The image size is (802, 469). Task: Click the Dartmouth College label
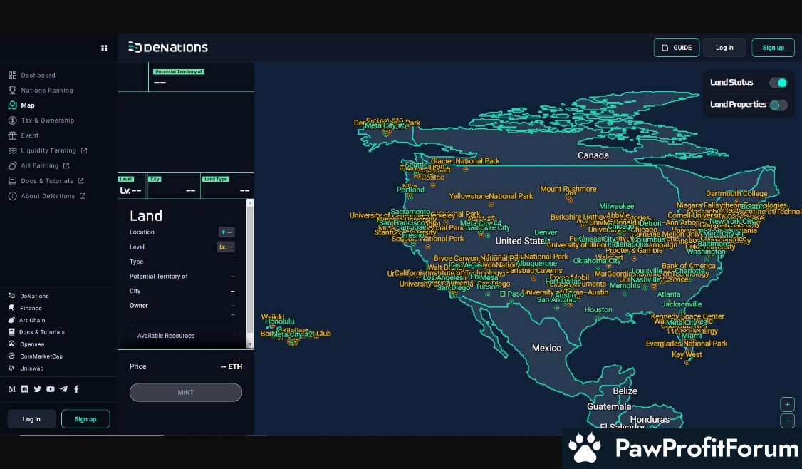tap(736, 194)
